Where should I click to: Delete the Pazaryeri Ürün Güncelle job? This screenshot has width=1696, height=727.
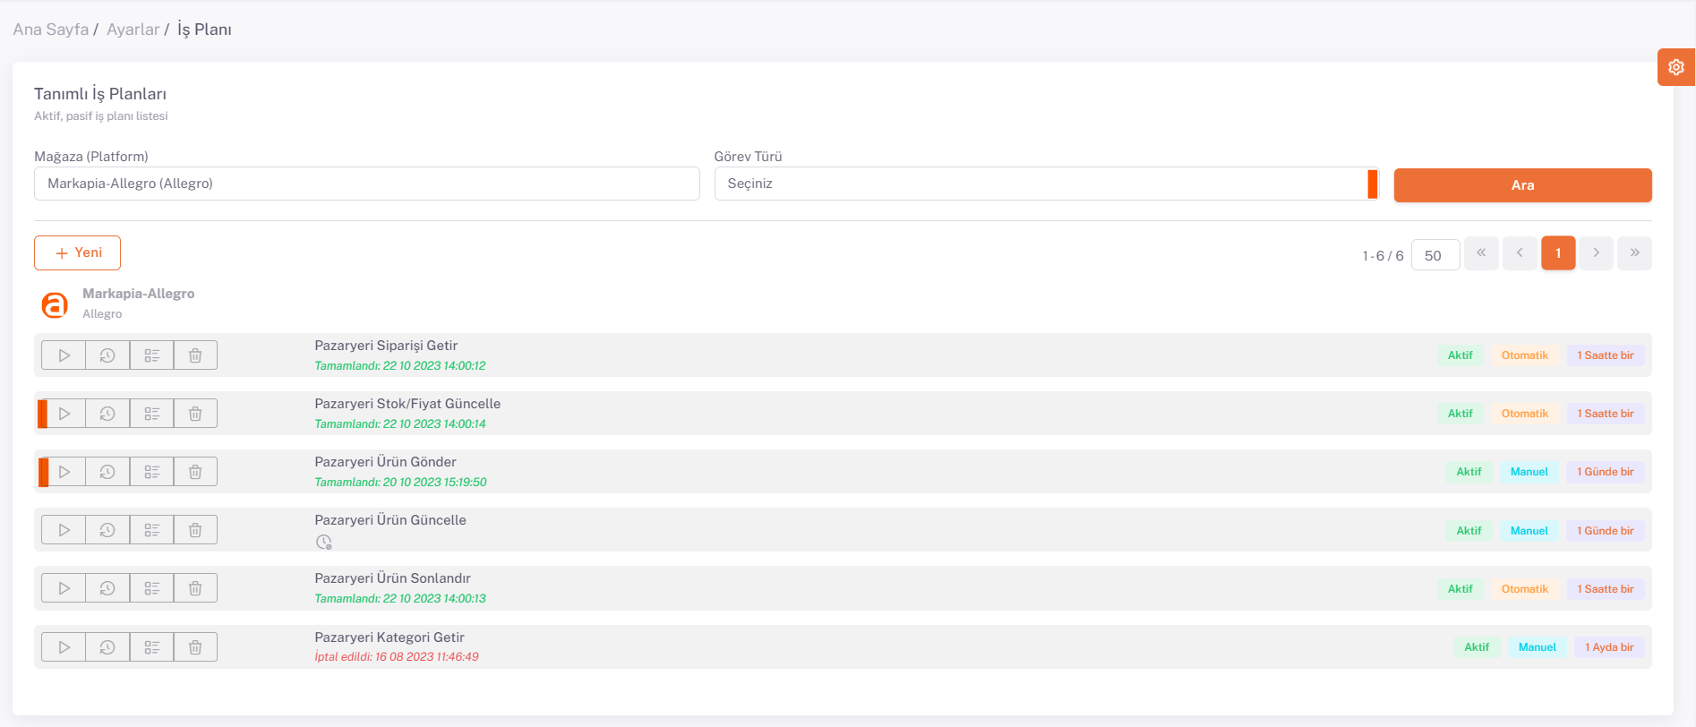pos(195,530)
